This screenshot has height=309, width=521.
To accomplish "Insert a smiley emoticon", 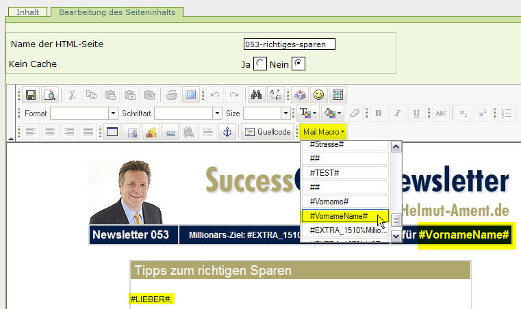I will pyautogui.click(x=318, y=95).
